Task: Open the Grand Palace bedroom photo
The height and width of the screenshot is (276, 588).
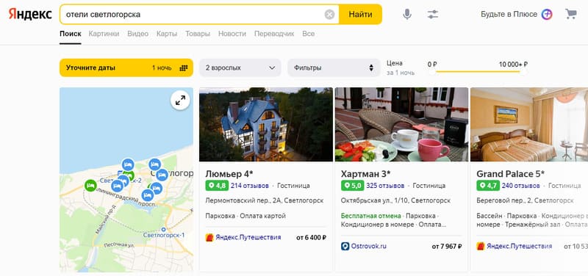Action: (529, 124)
